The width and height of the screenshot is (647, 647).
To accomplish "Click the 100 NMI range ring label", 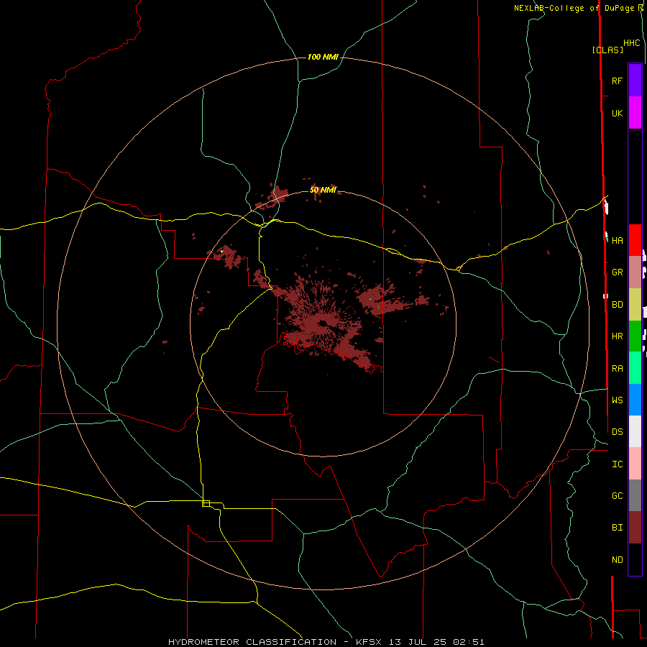I will point(323,57).
